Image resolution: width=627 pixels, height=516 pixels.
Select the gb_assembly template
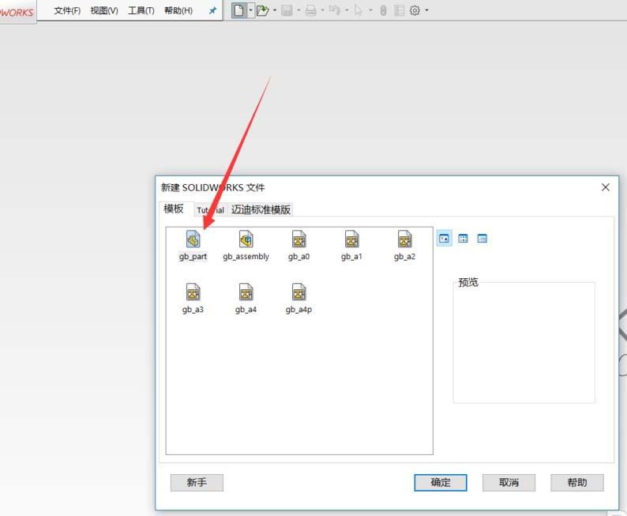tap(246, 246)
